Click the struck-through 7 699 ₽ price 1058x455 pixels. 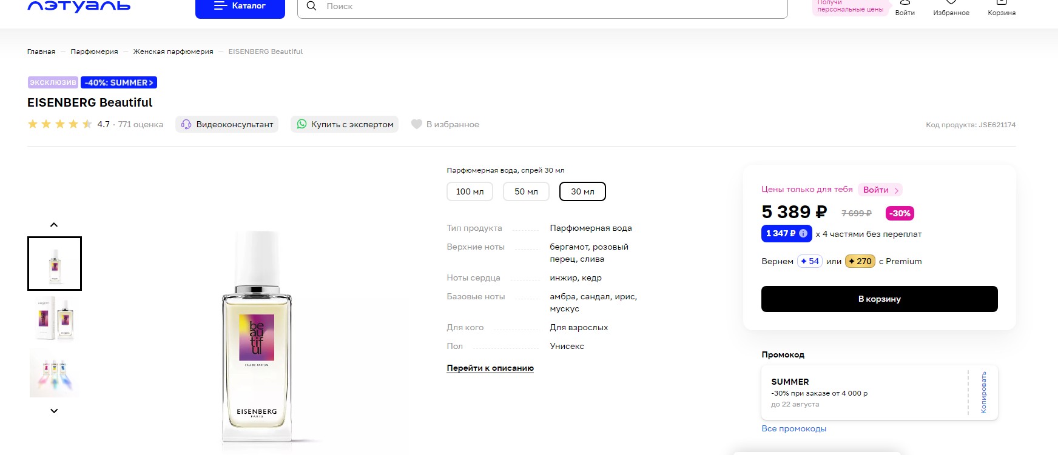pos(857,213)
